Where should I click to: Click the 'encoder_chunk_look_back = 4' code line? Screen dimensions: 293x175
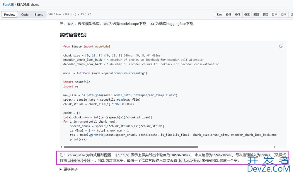pos(134,60)
